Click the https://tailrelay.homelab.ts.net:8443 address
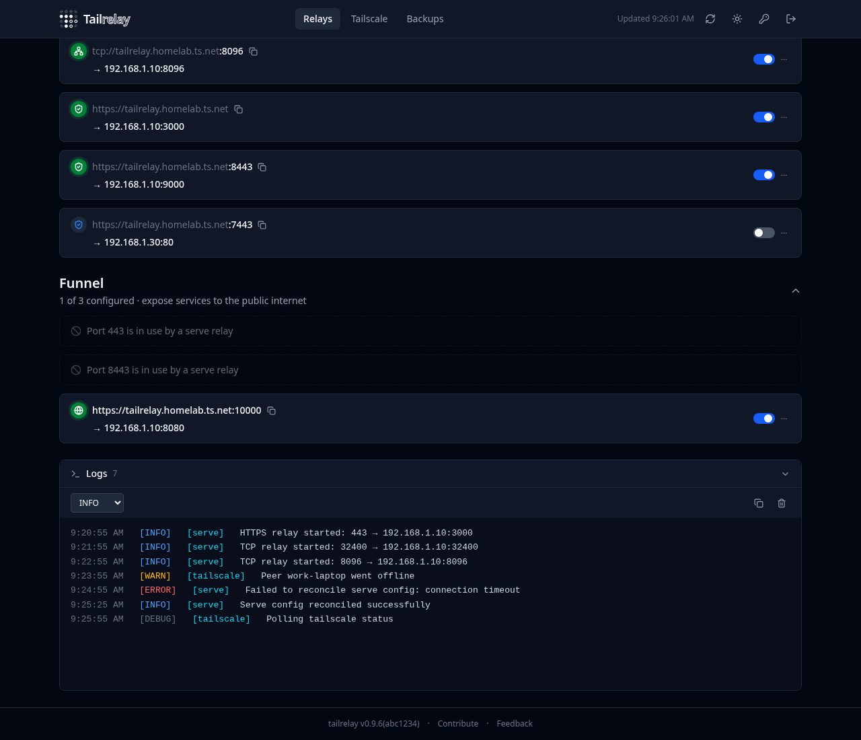Screen dimensions: 861x740 tap(172, 167)
